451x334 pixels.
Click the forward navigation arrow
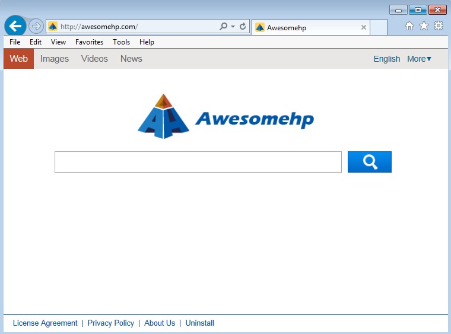coord(36,26)
